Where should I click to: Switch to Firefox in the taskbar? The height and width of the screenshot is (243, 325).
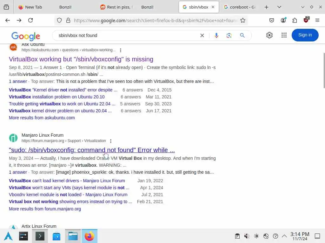click(89, 236)
